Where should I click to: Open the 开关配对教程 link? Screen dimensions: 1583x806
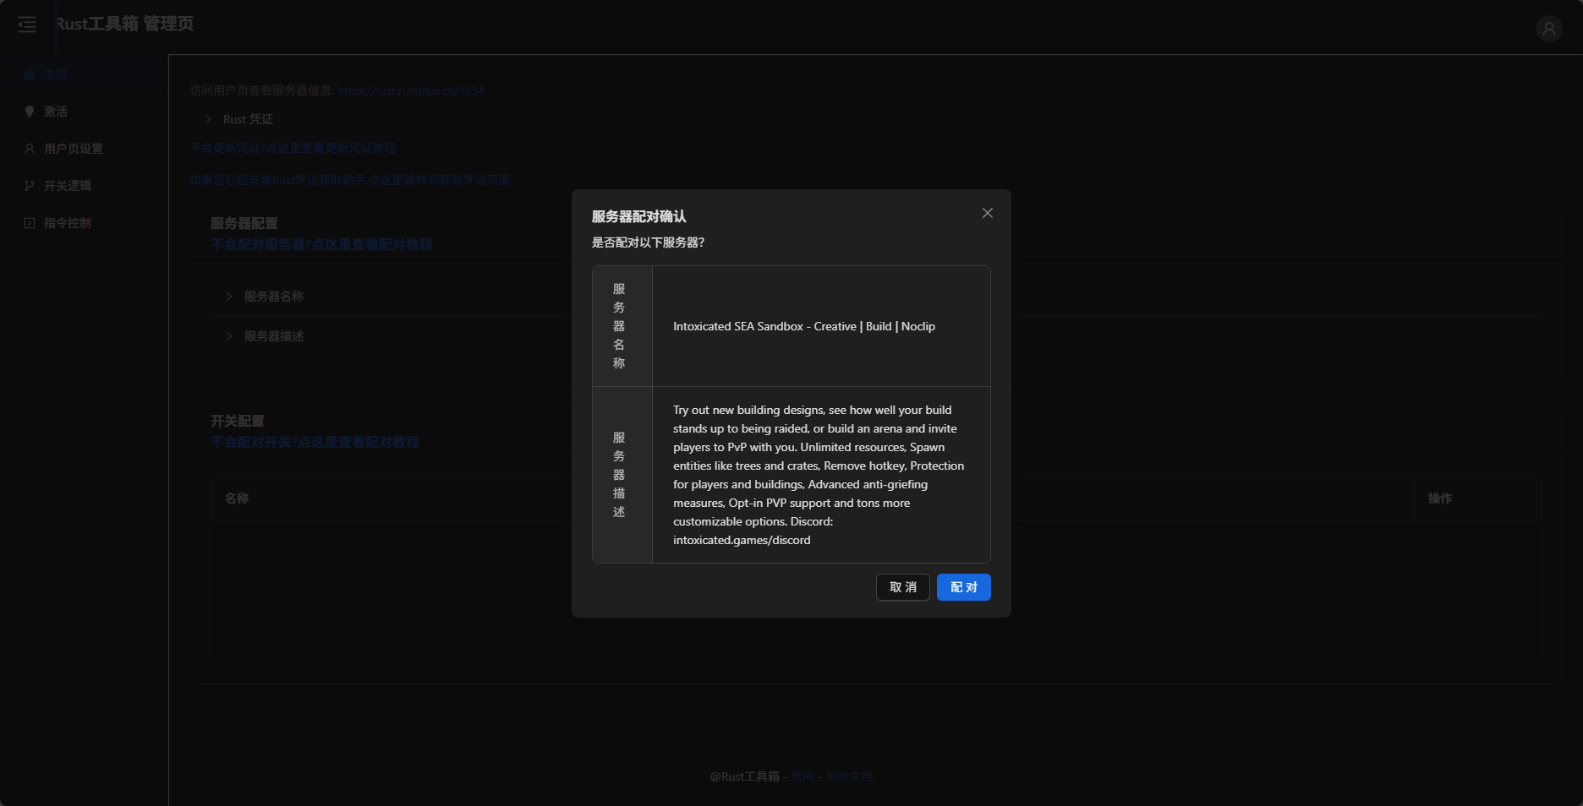point(315,442)
